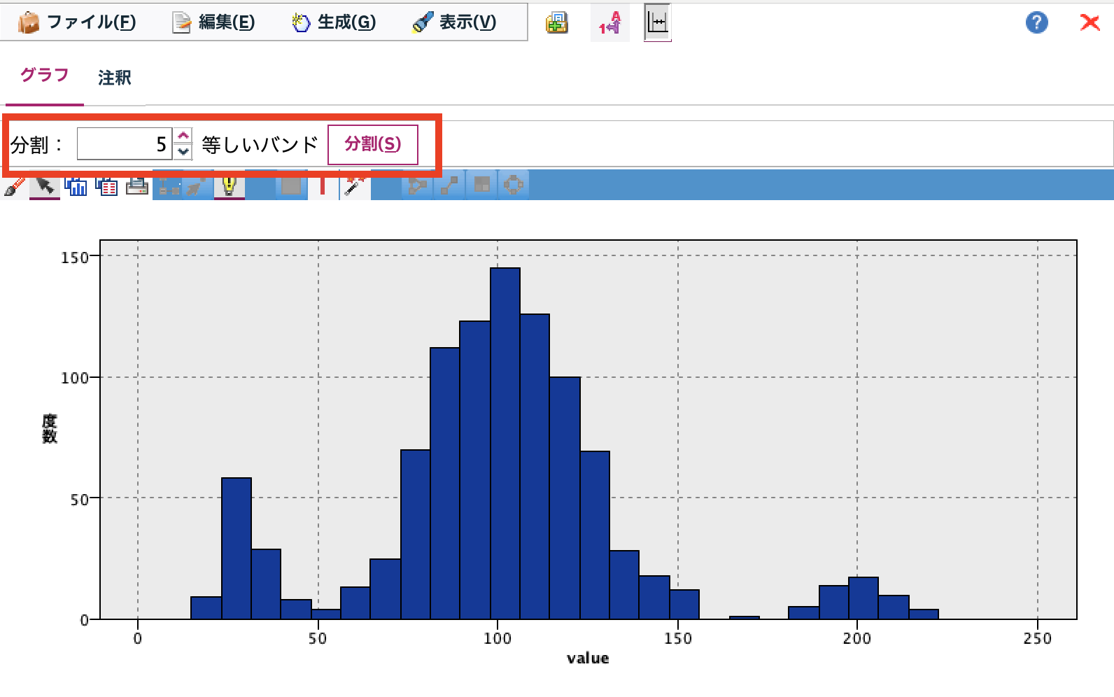This screenshot has width=1114, height=697.
Task: Click the grayed network layout icon
Action: point(418,185)
